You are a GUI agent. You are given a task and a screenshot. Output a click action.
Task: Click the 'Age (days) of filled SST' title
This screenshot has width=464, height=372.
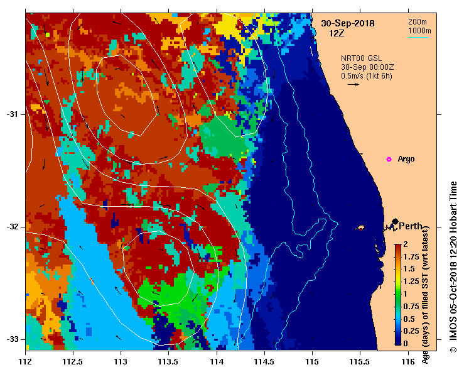click(x=425, y=295)
